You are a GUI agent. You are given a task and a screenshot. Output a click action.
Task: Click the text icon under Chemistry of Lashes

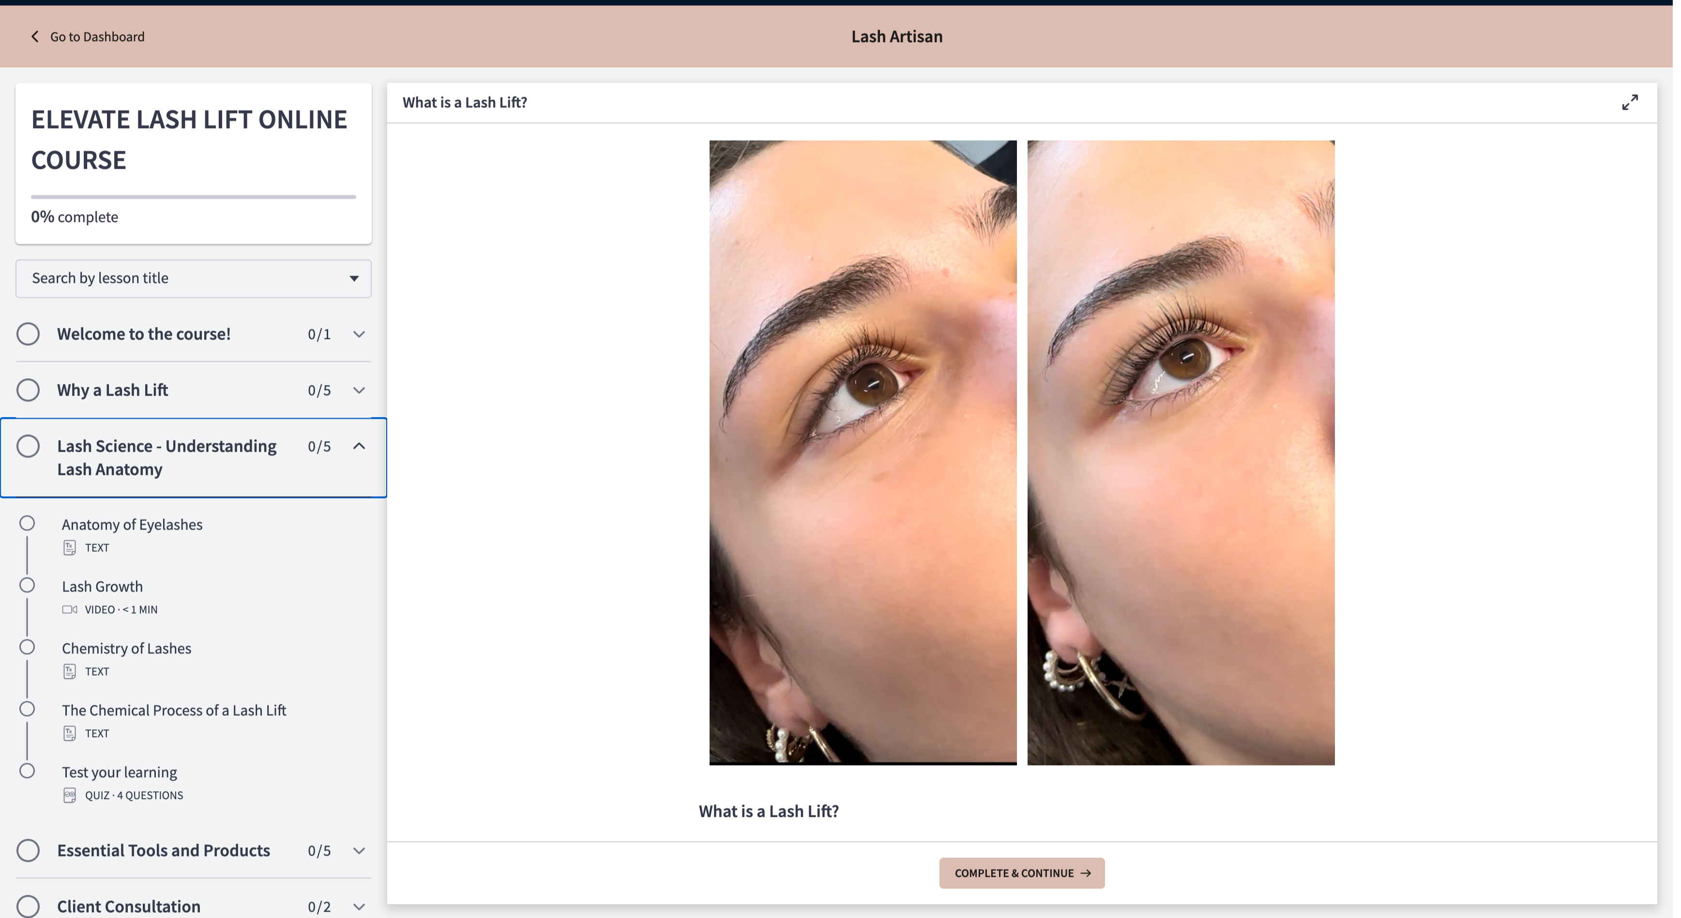coord(70,671)
